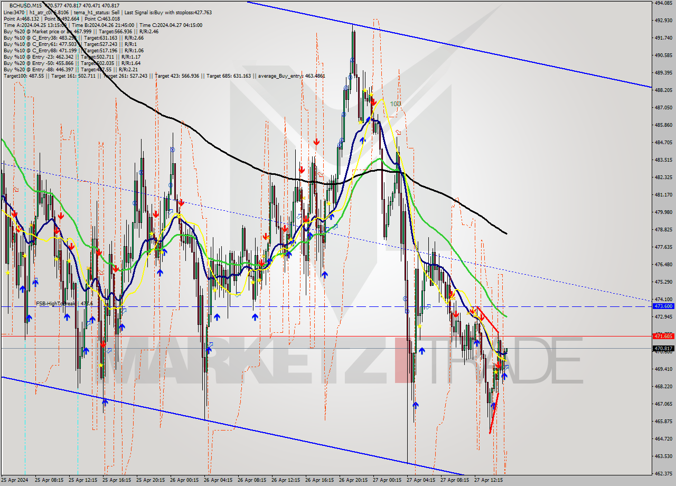Click the '25 Apr 20:15' time axis label
Viewport: 676px width, 486px height.
151,481
